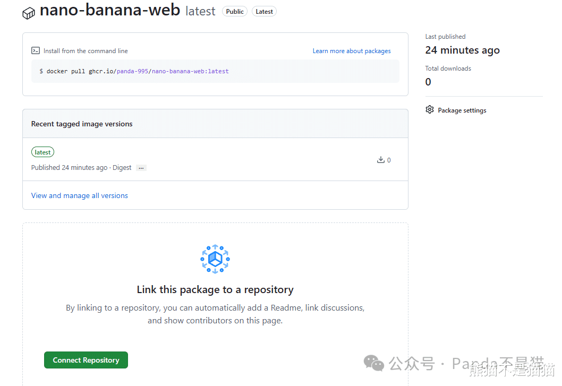562x386 pixels.
Task: Click the panda-995 owner link in command
Action: [133, 71]
